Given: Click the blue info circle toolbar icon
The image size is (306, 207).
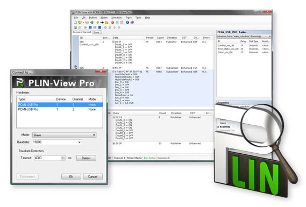Looking at the screenshot, I should point(127,23).
